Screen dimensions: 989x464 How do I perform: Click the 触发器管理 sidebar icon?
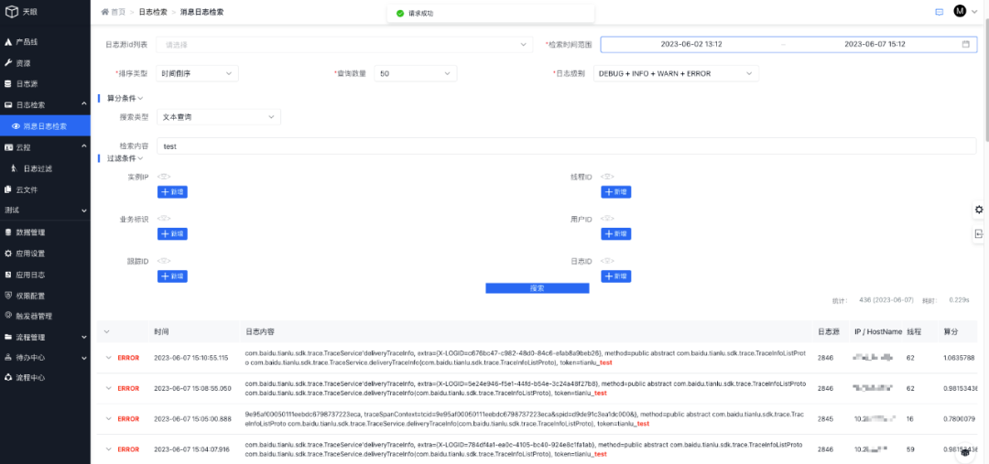pyautogui.click(x=8, y=315)
